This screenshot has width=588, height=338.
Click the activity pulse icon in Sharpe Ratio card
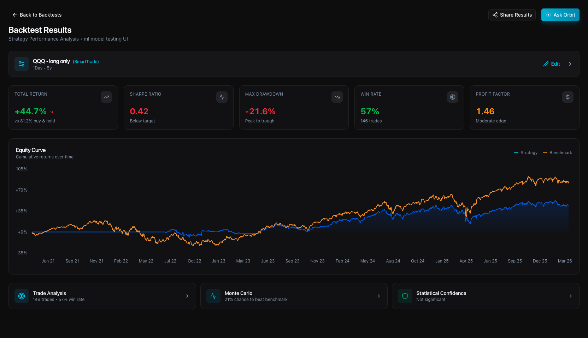pos(222,97)
